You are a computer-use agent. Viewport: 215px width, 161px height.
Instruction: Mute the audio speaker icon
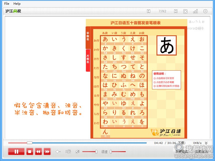[x=77, y=152]
